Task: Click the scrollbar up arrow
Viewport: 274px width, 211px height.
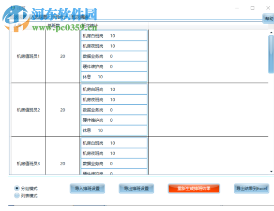Action: click(x=271, y=32)
